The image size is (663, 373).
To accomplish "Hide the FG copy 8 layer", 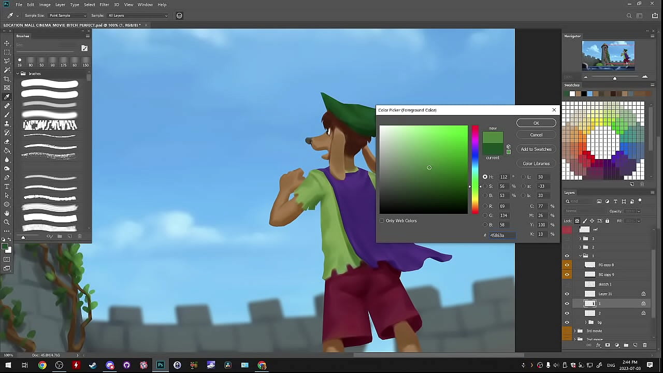I will [567, 265].
